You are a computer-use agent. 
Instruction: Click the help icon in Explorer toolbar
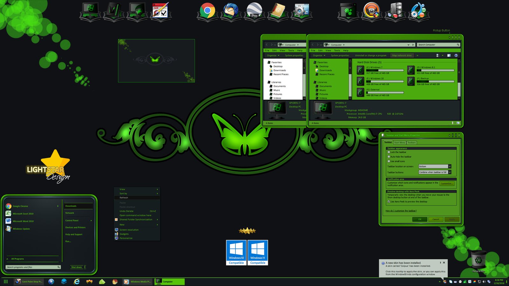pyautogui.click(x=456, y=55)
